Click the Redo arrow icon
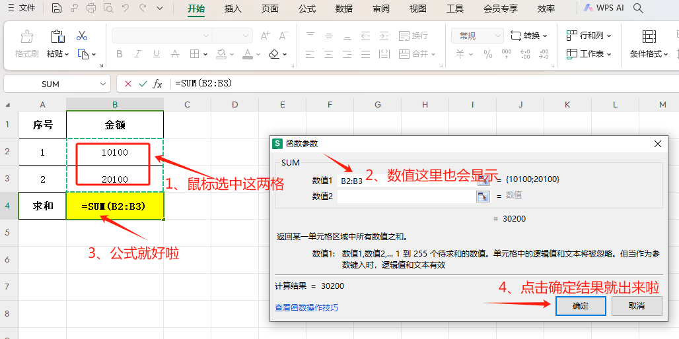 [143, 8]
